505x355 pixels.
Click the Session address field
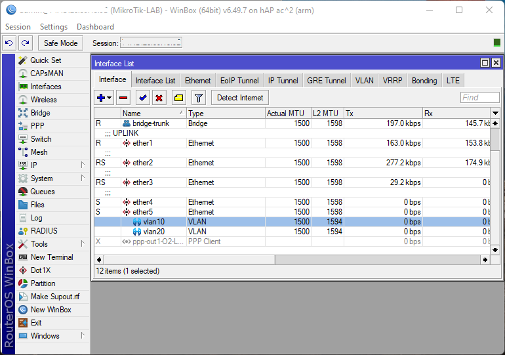[x=151, y=43]
